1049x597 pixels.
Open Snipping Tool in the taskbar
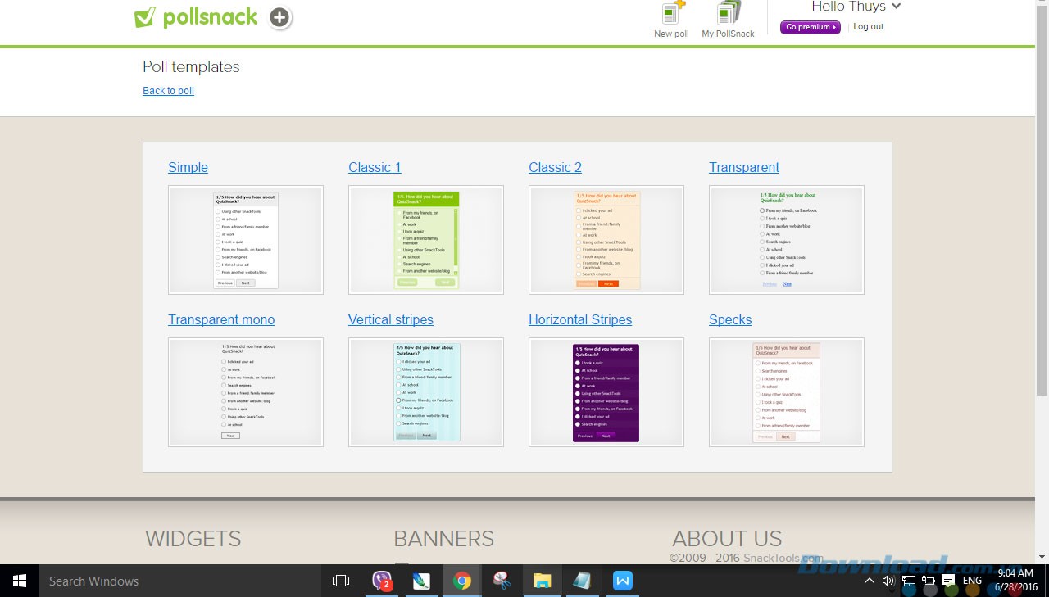tap(502, 581)
